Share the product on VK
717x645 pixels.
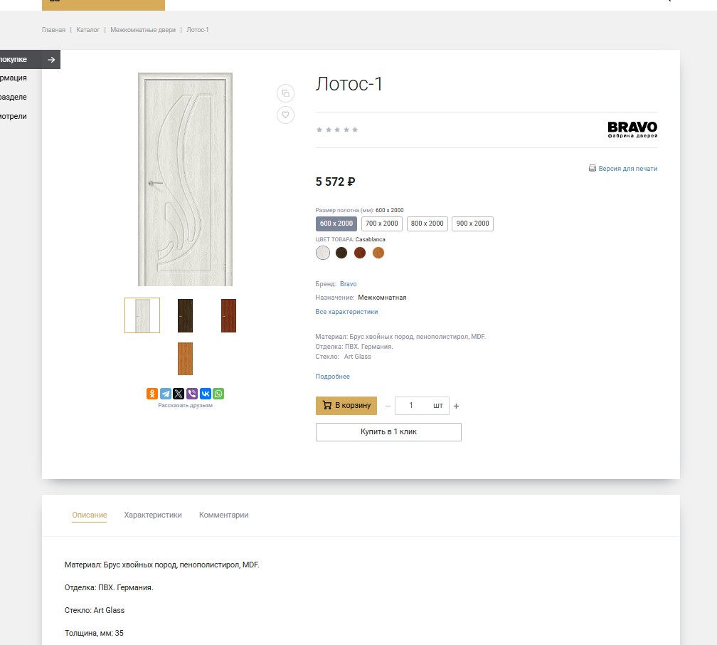point(205,394)
